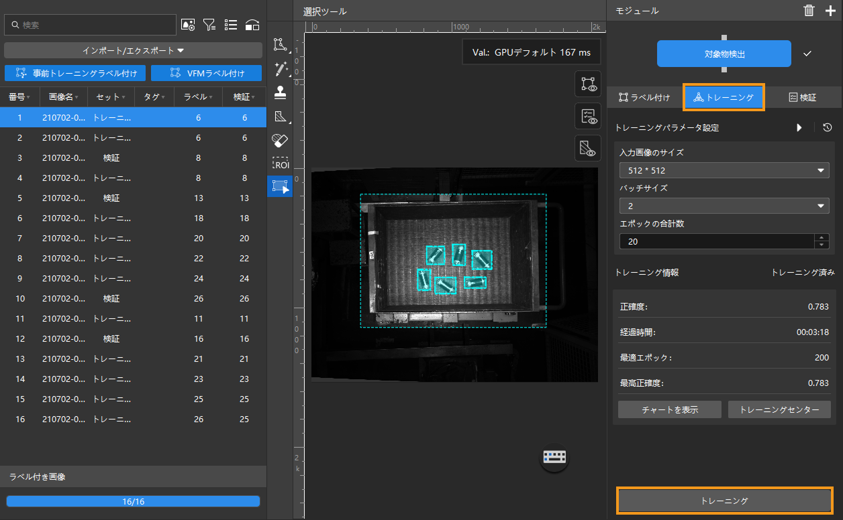Switch to the ラベル付け tab
This screenshot has width=843, height=520.
click(644, 97)
